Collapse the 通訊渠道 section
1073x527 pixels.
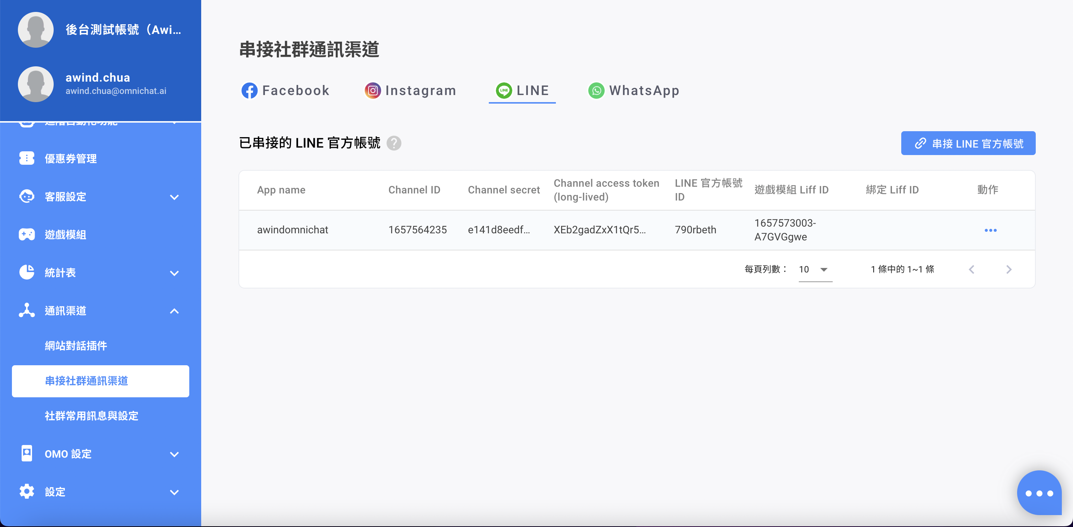point(174,311)
